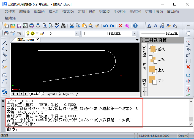Screen dimensions: 194x139
Task: Open Print Preview with the magnifier page icon
Action: 44,26
